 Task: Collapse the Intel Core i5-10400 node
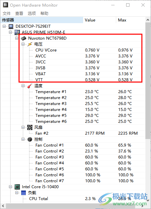[x=10, y=187]
